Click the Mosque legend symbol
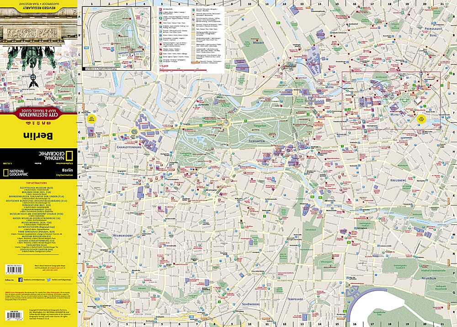This screenshot has width=457, height=327. [193, 10]
